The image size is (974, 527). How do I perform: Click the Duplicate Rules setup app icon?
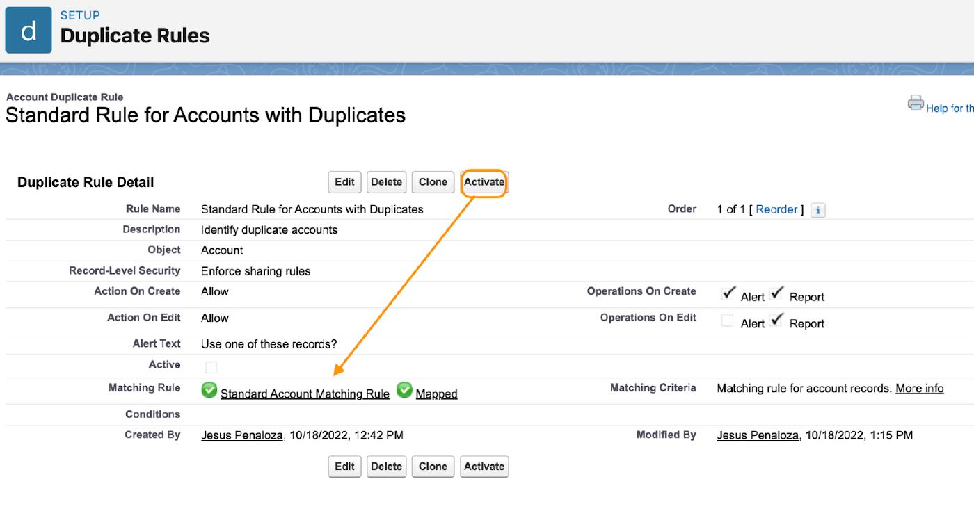(x=29, y=30)
